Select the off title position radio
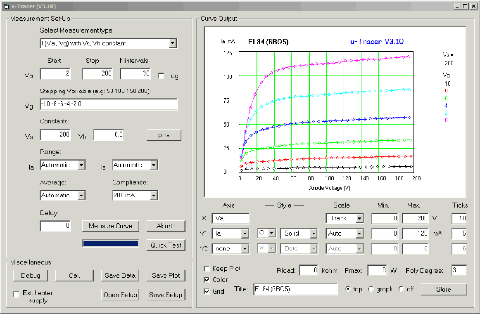The width and height of the screenshot is (480, 314). coord(401,289)
